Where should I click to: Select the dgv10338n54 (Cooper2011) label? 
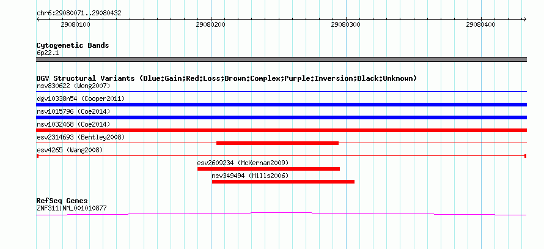[81, 98]
